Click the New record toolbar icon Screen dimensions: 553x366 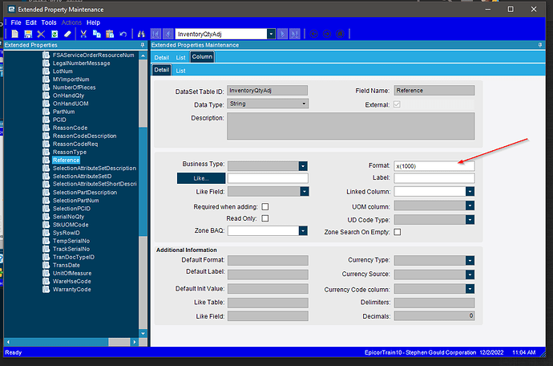tap(14, 34)
